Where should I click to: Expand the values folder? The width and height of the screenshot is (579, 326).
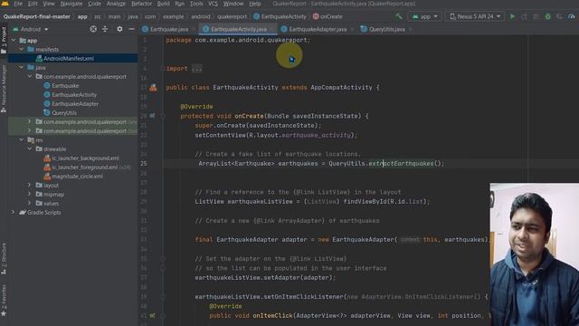pos(30,203)
